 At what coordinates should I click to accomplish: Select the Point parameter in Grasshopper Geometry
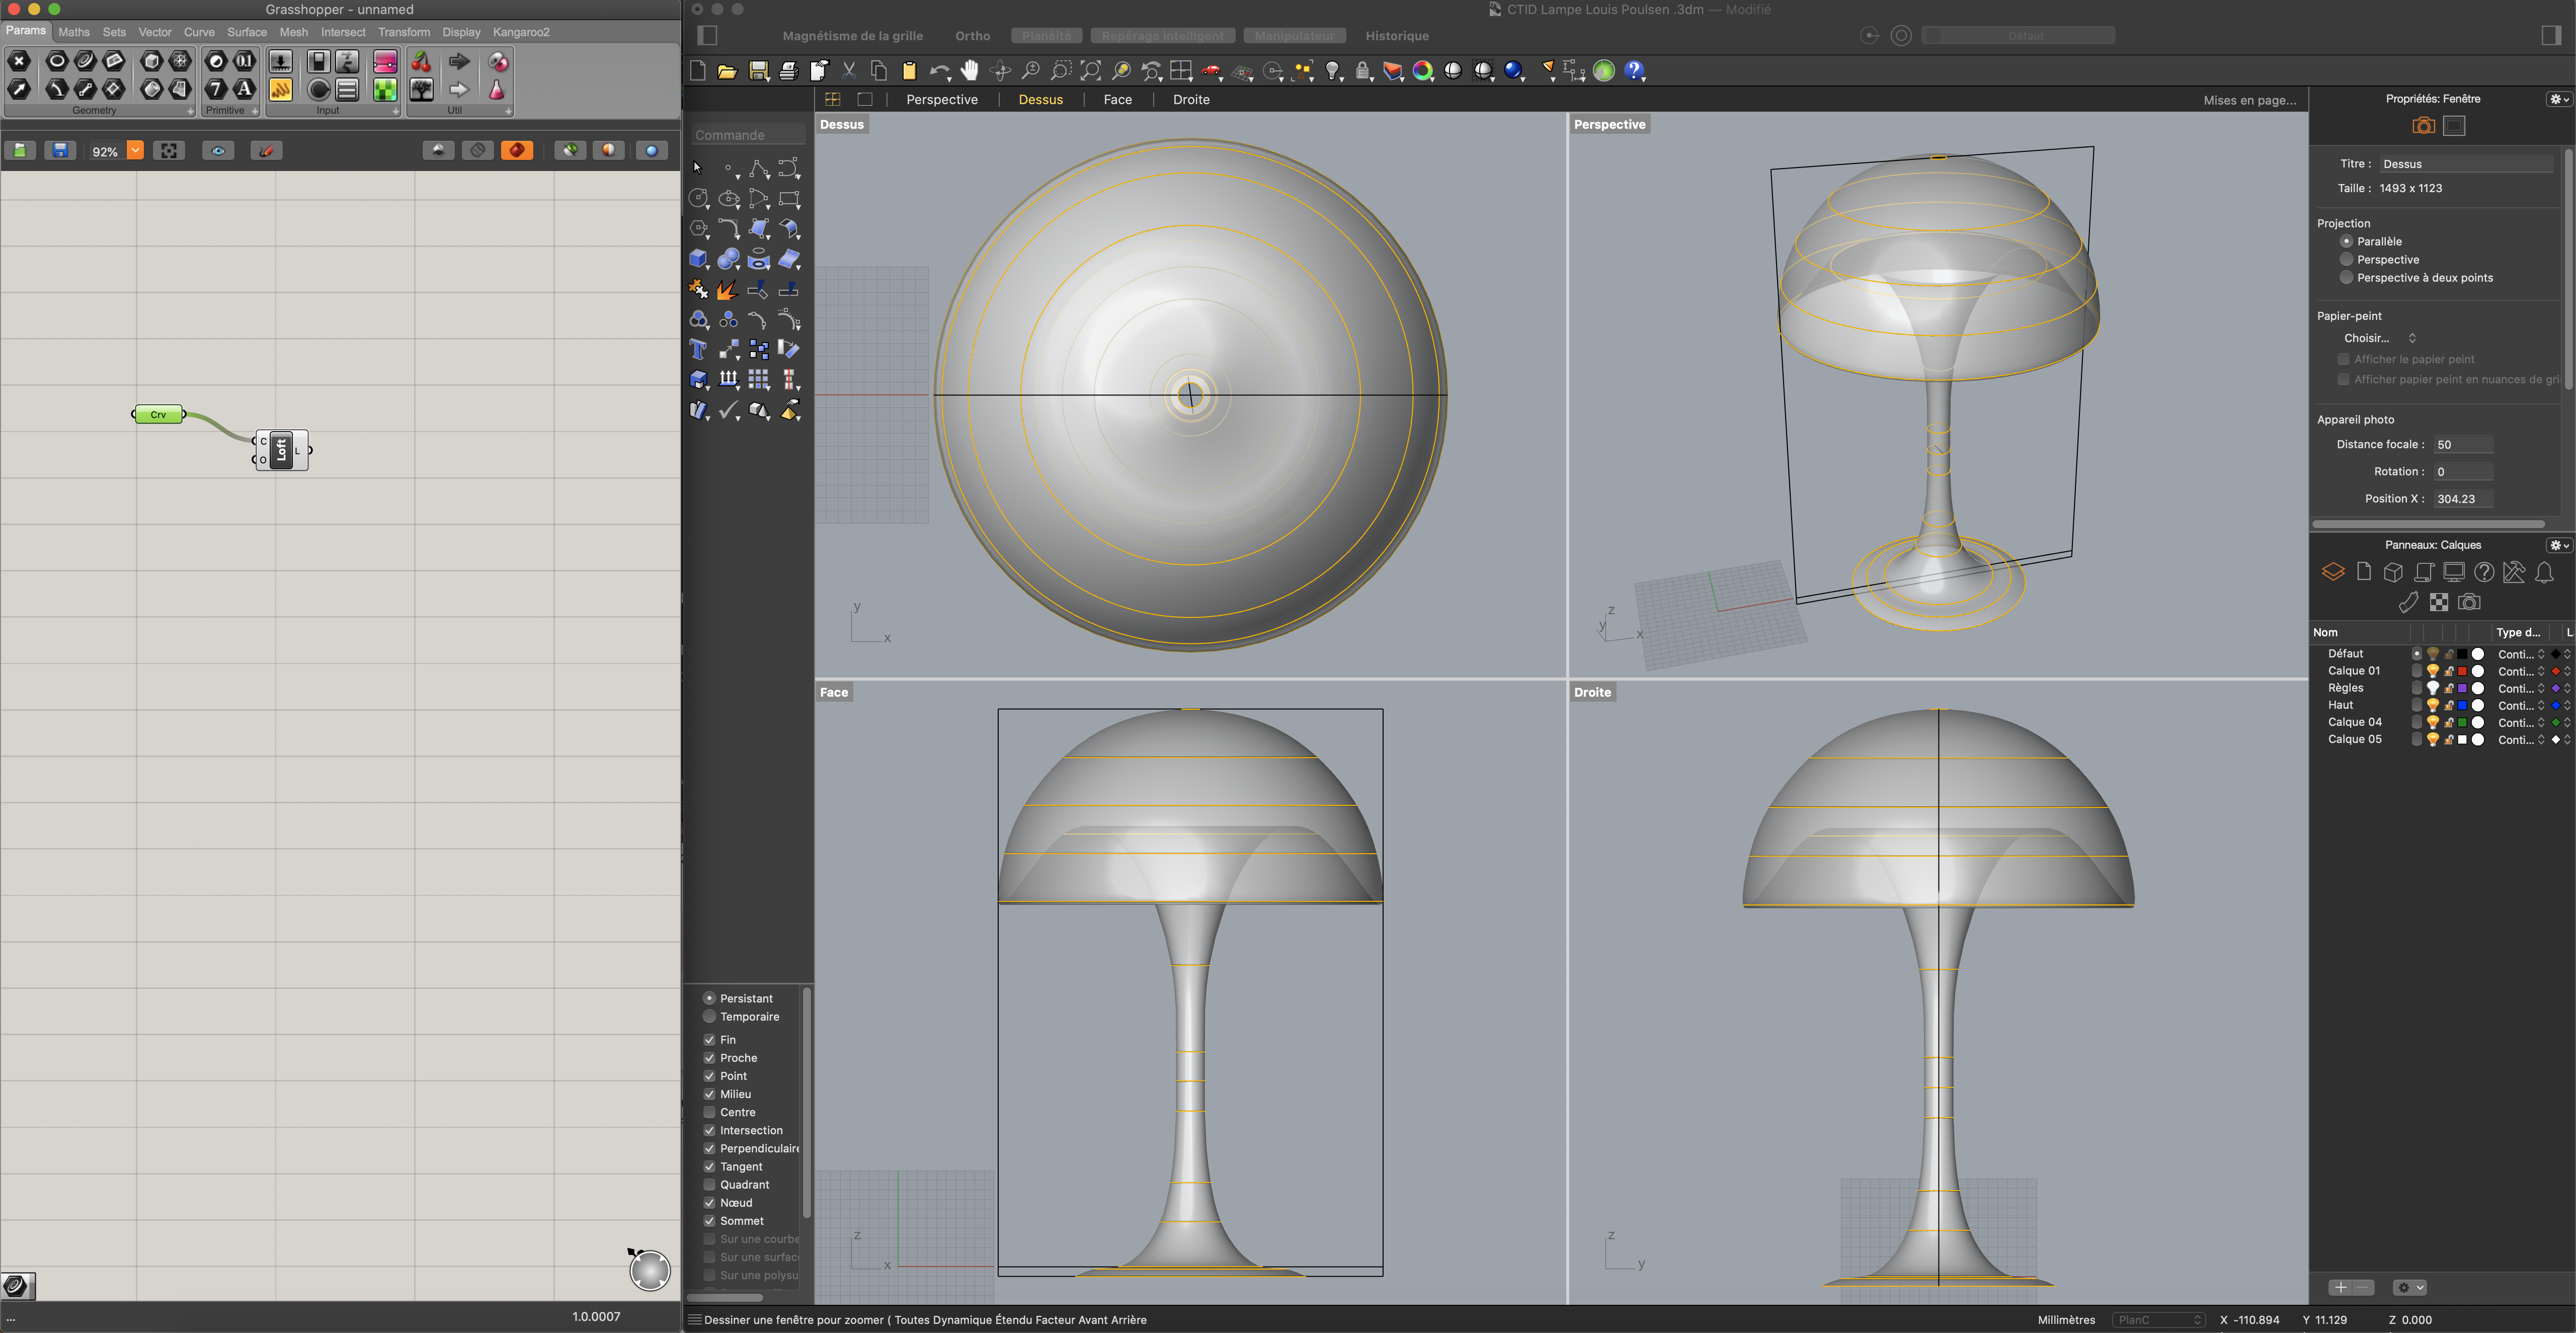[x=19, y=61]
